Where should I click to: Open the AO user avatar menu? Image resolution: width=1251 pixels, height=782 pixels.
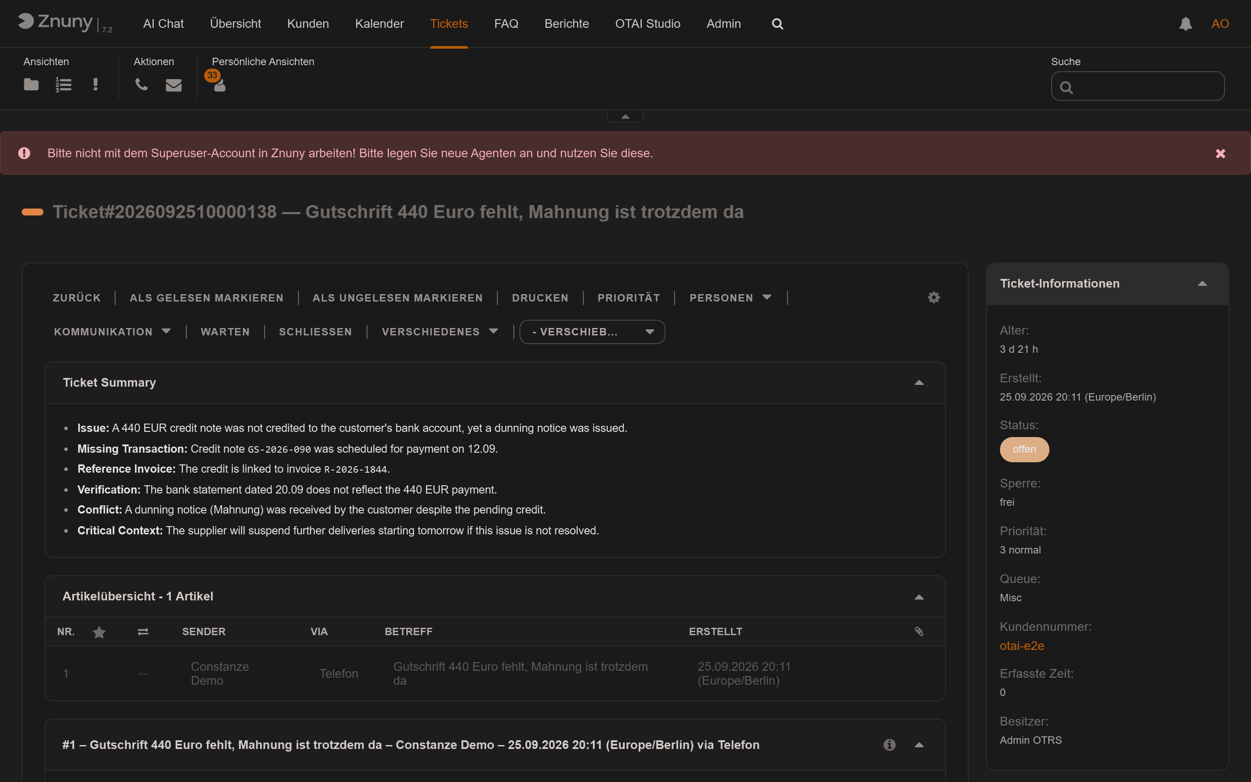(x=1220, y=24)
